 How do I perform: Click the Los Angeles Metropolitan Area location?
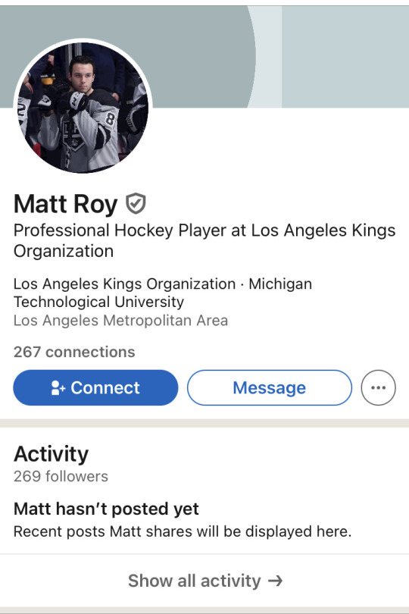120,321
